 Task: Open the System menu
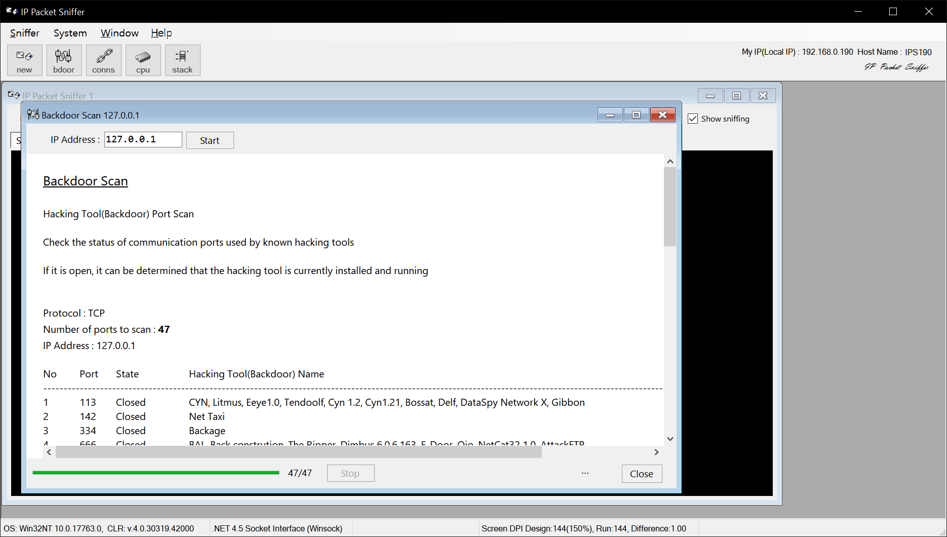tap(70, 33)
